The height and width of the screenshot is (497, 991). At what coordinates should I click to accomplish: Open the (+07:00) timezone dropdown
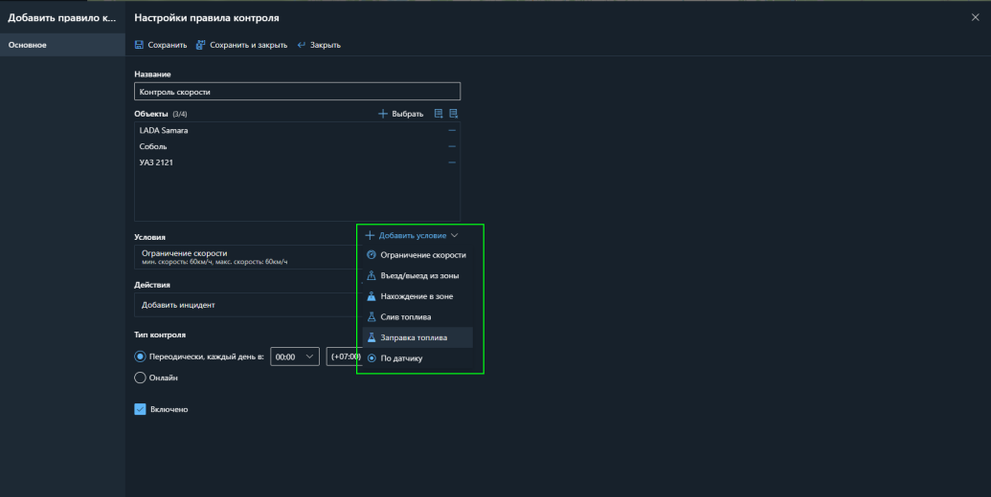(x=342, y=357)
